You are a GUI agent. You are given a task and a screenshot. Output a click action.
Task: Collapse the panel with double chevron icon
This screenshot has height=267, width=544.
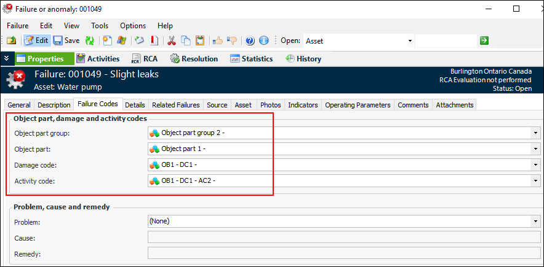[7, 58]
